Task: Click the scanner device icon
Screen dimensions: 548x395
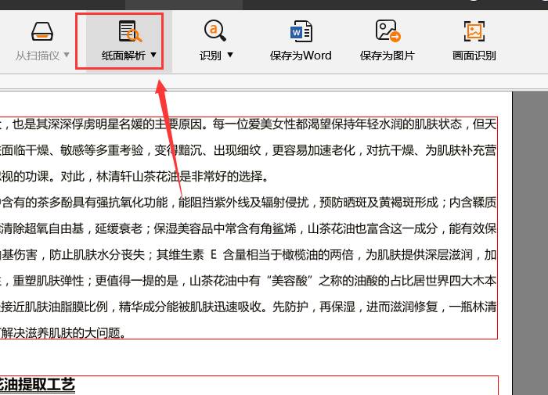Action: 42,32
